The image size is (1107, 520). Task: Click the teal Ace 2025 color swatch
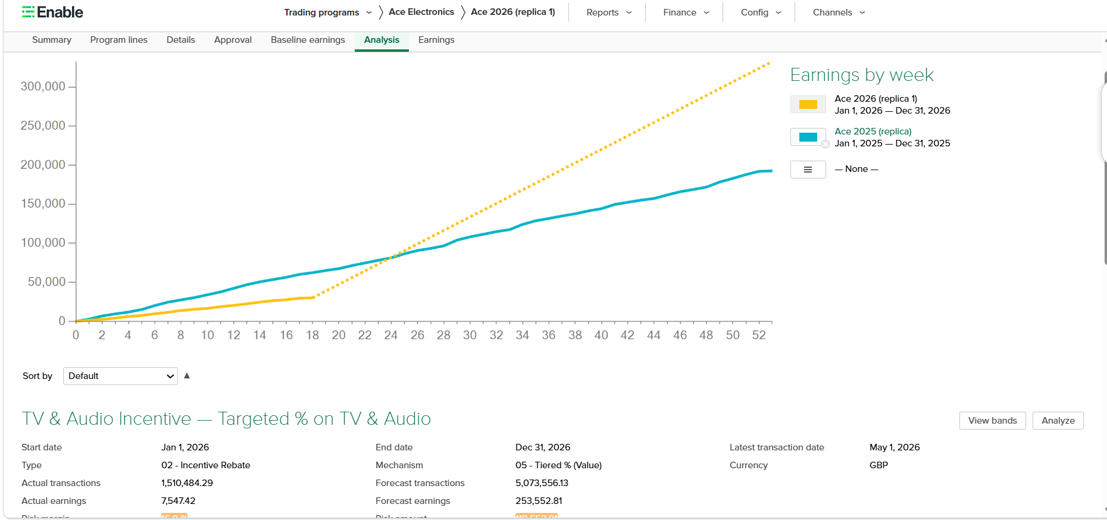tap(808, 137)
